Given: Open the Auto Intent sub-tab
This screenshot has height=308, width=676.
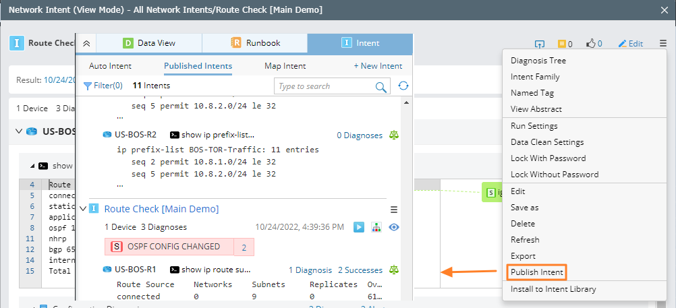Looking at the screenshot, I should (x=110, y=66).
